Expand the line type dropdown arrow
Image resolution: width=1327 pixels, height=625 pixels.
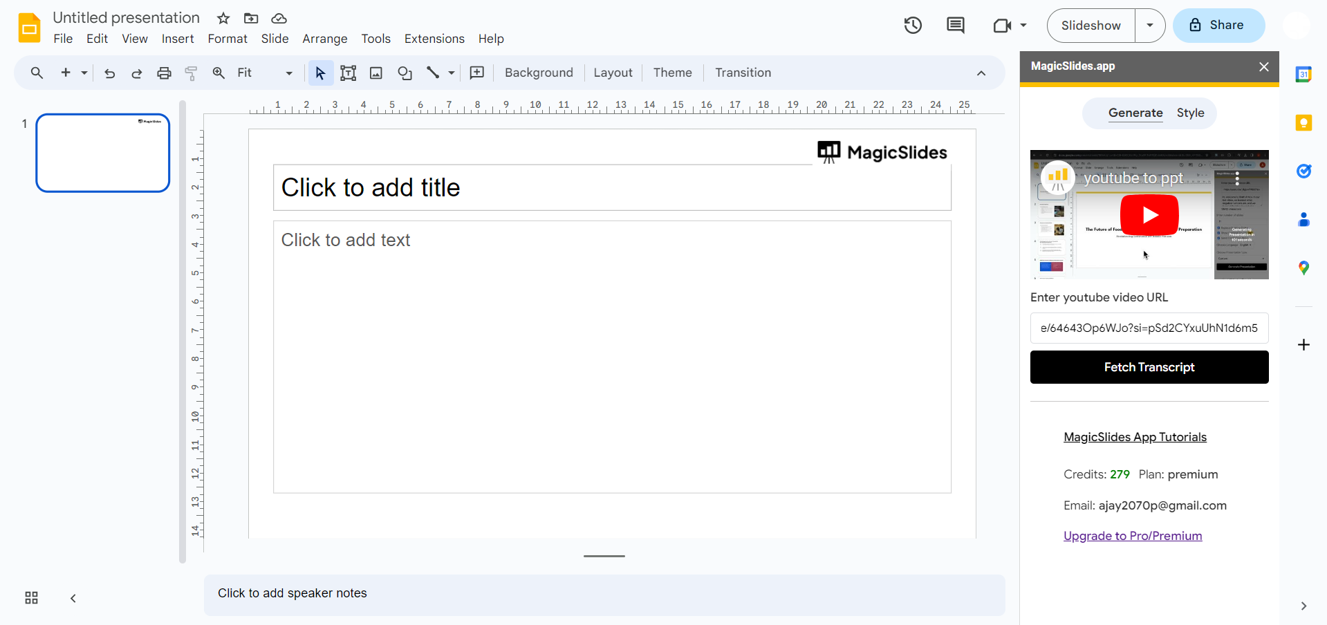452,73
